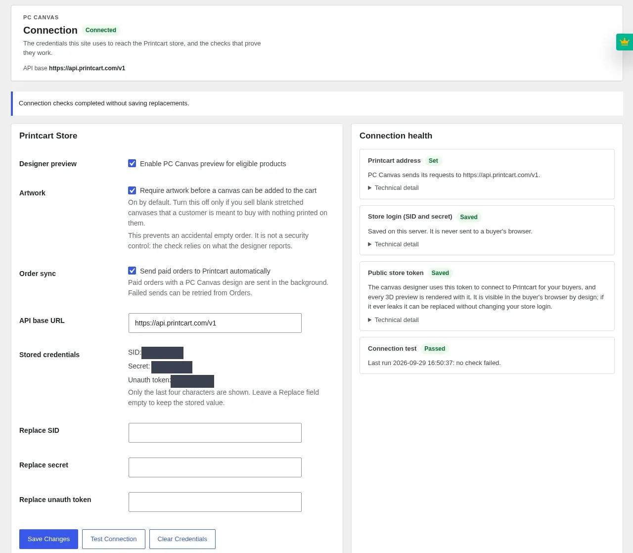Click the 'Last run 2026-09-29 16:50:37' text
This screenshot has height=553, width=633.
click(410, 363)
